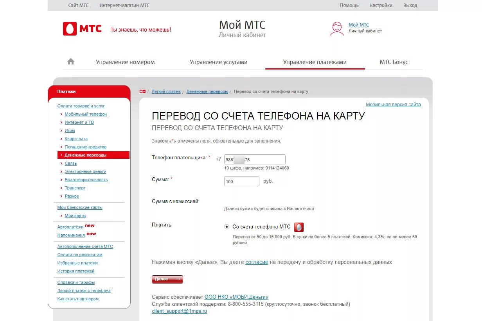The width and height of the screenshot is (482, 321).
Task: Click the 'Сумма' amount input field
Action: (x=242, y=181)
